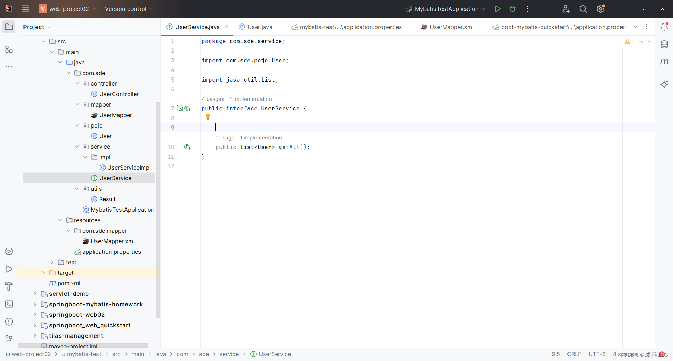Image resolution: width=673 pixels, height=361 pixels.
Task: Open UserServiceImpl in the project tree
Action: click(x=129, y=168)
